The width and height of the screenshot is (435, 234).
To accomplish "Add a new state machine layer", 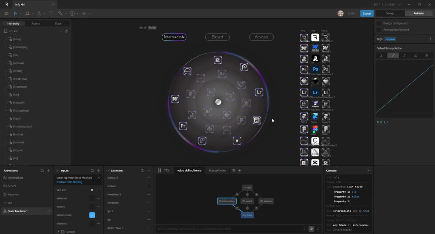I will pos(239,170).
